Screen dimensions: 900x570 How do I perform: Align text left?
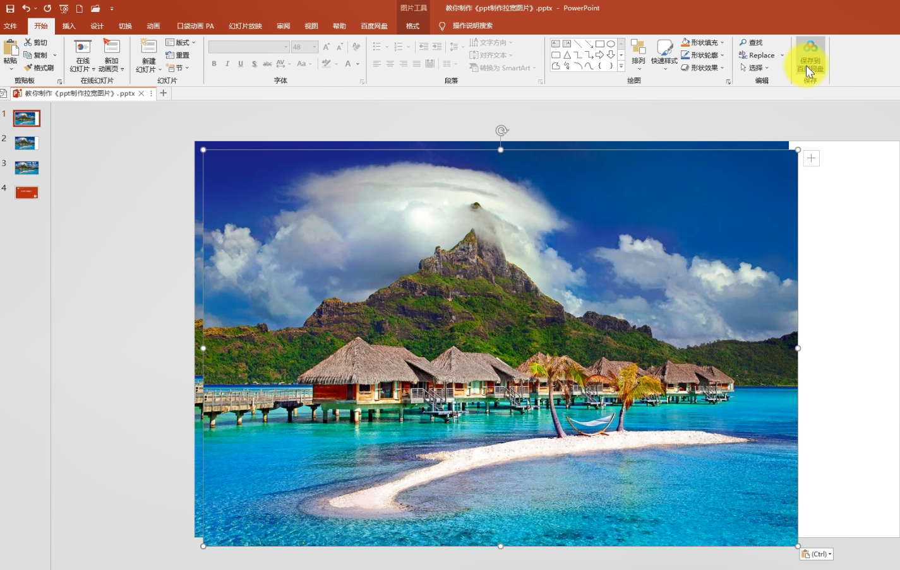point(376,64)
